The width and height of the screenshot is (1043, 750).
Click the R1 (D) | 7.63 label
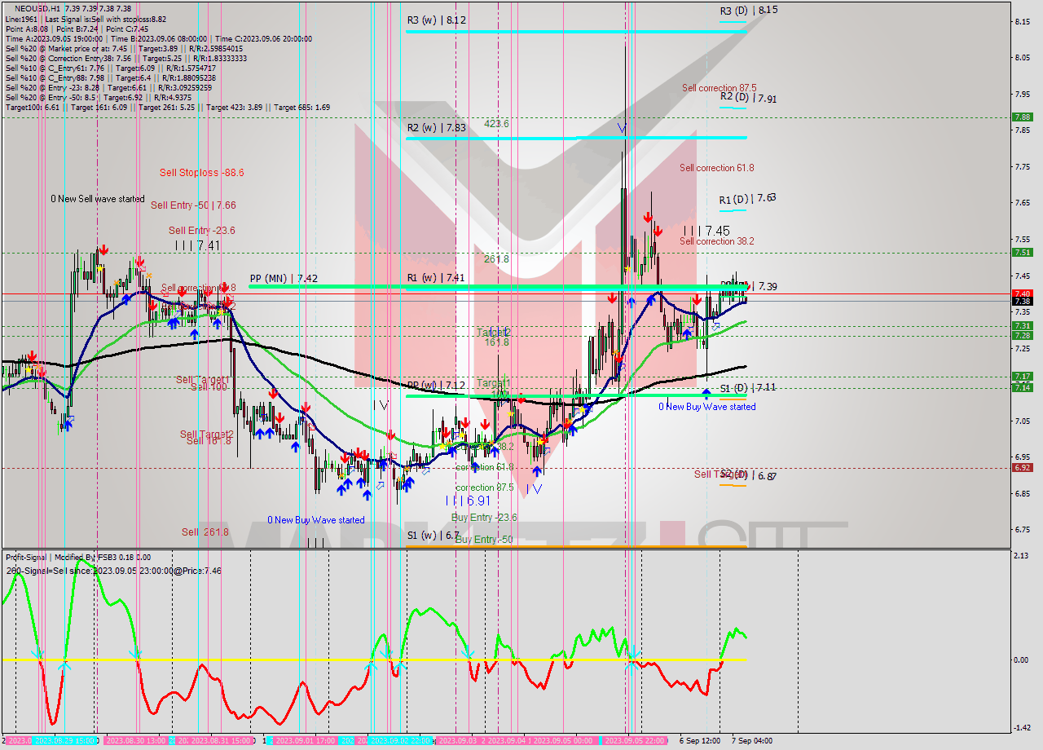pos(747,198)
